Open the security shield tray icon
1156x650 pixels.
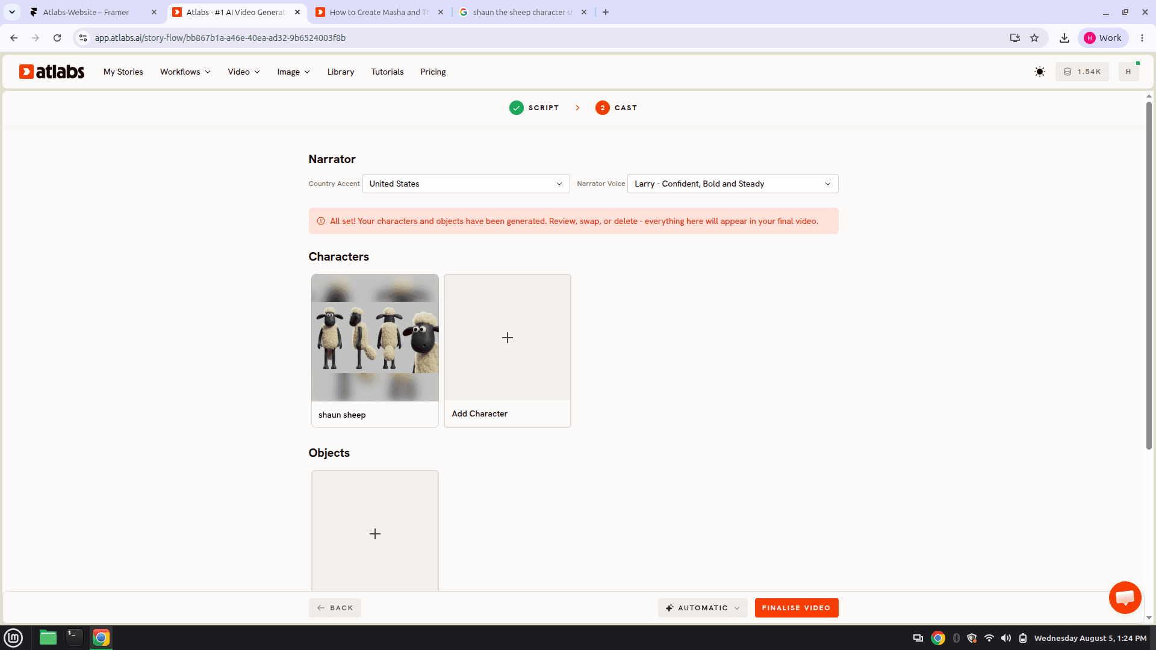(972, 638)
